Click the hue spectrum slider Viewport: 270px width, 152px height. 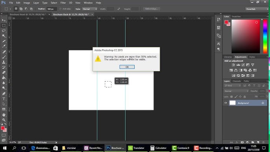[265, 36]
